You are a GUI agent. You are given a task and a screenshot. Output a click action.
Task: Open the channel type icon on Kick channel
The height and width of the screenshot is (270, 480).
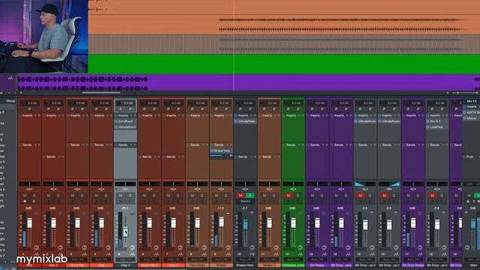[37, 254]
